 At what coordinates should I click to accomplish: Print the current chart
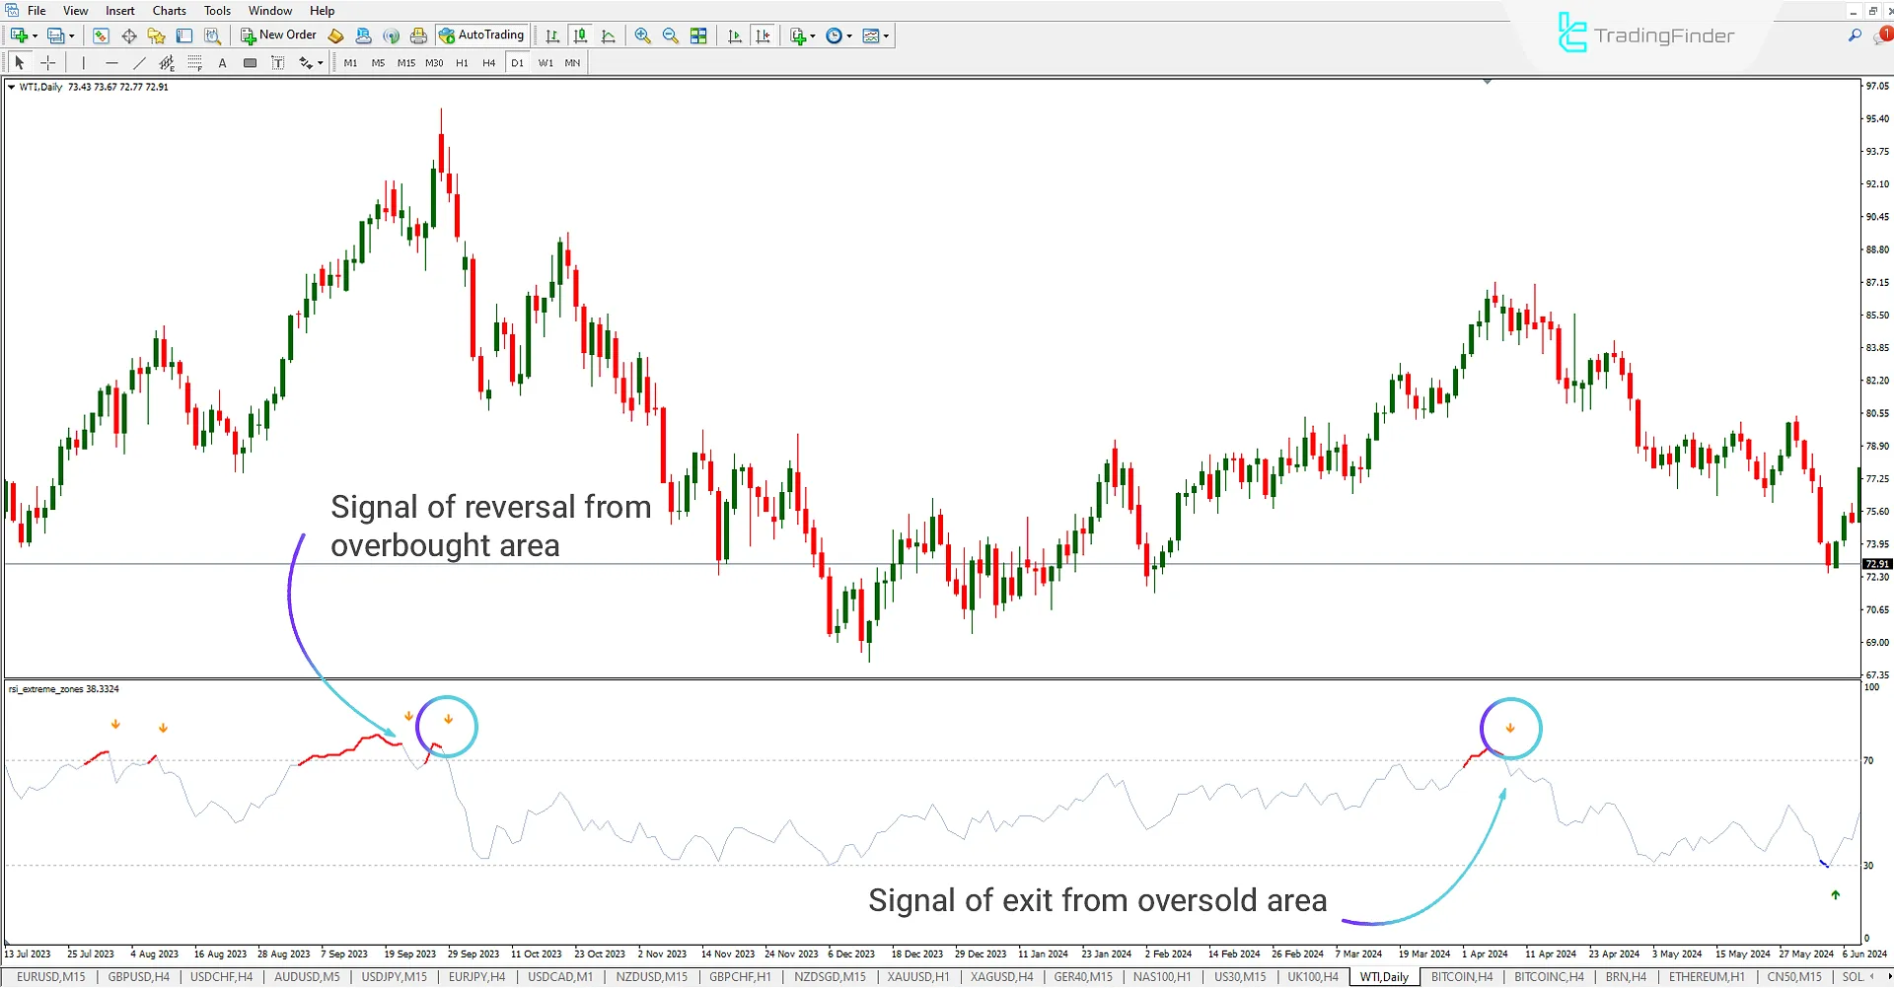click(x=418, y=35)
